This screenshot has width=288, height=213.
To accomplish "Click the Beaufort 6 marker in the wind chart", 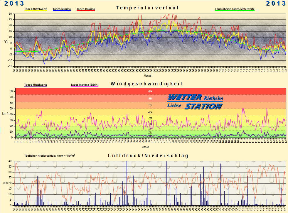I will point(150,112).
